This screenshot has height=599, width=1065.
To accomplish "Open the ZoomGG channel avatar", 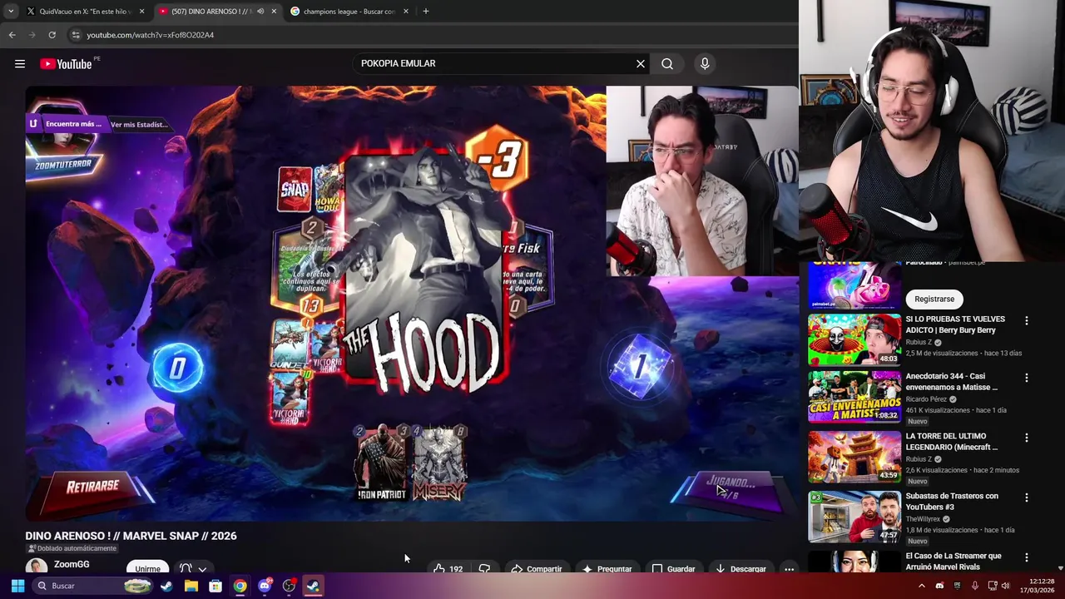I will click(37, 567).
